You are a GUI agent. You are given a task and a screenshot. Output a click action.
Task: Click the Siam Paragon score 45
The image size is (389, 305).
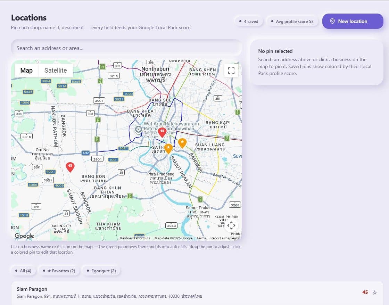(365, 292)
